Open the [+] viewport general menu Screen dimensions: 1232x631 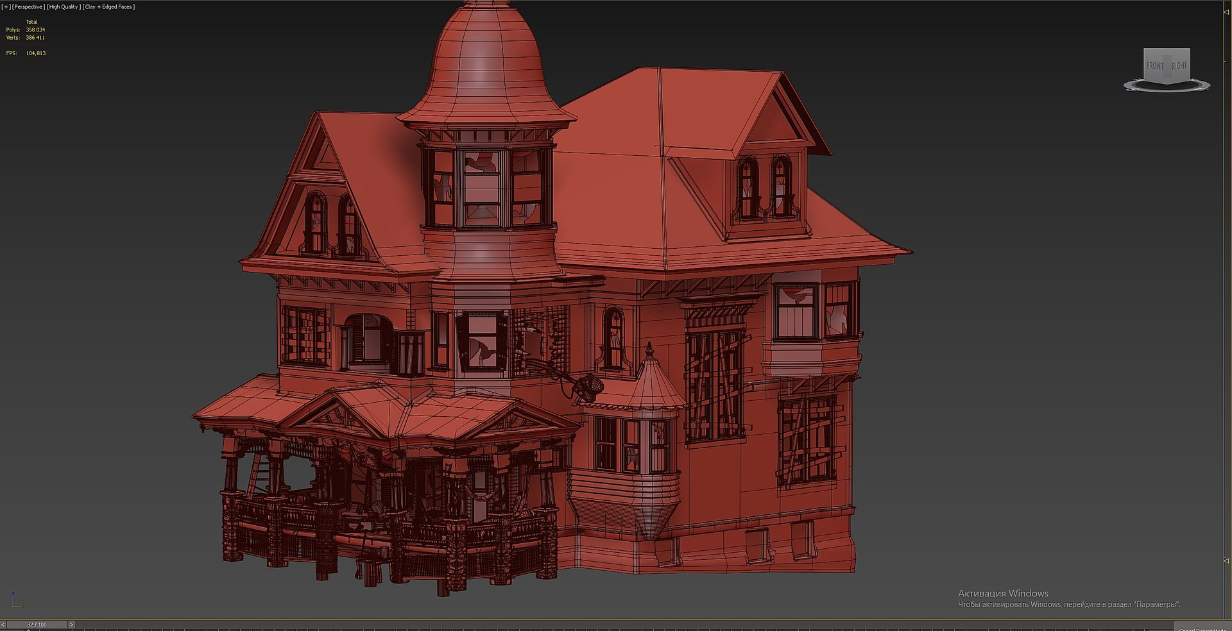pos(6,7)
